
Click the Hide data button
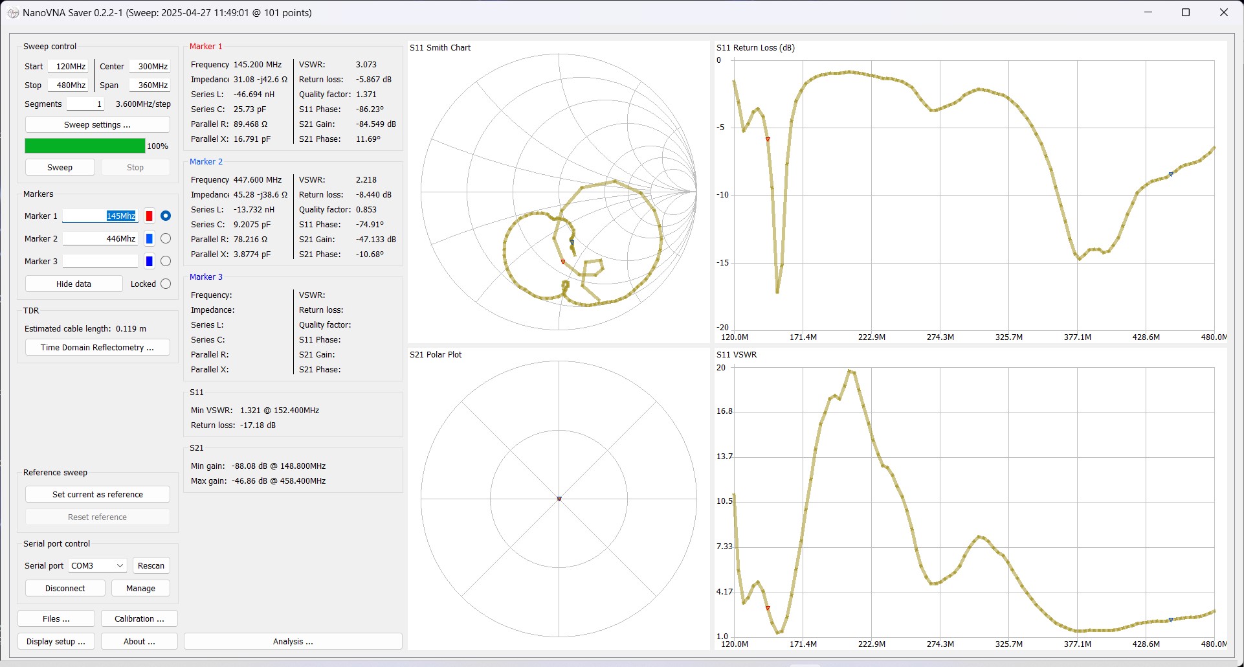74,284
